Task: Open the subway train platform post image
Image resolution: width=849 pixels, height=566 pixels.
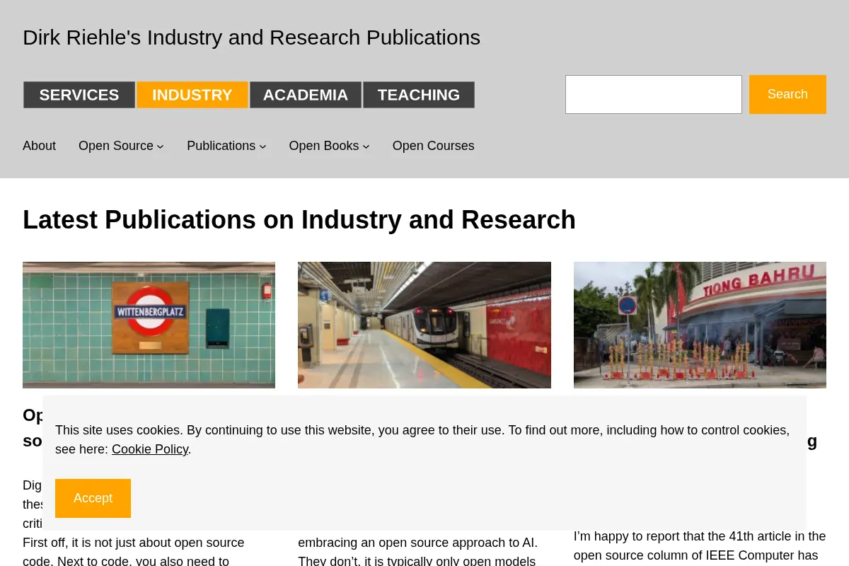Action: [424, 325]
